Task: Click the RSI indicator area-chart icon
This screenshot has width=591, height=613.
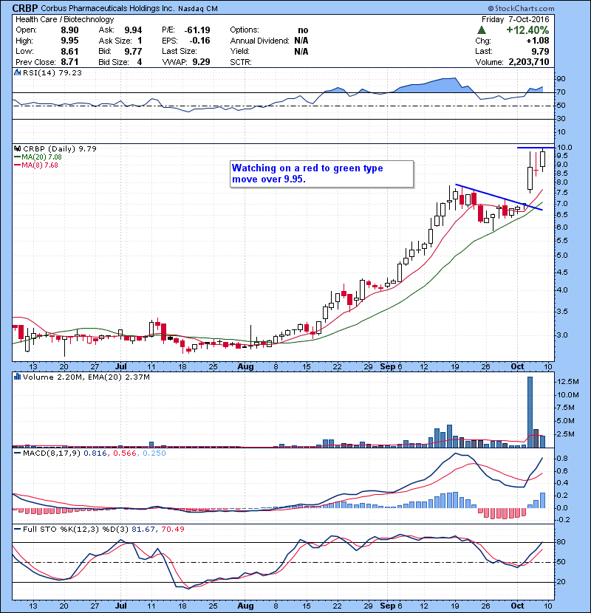Action: click(x=17, y=72)
